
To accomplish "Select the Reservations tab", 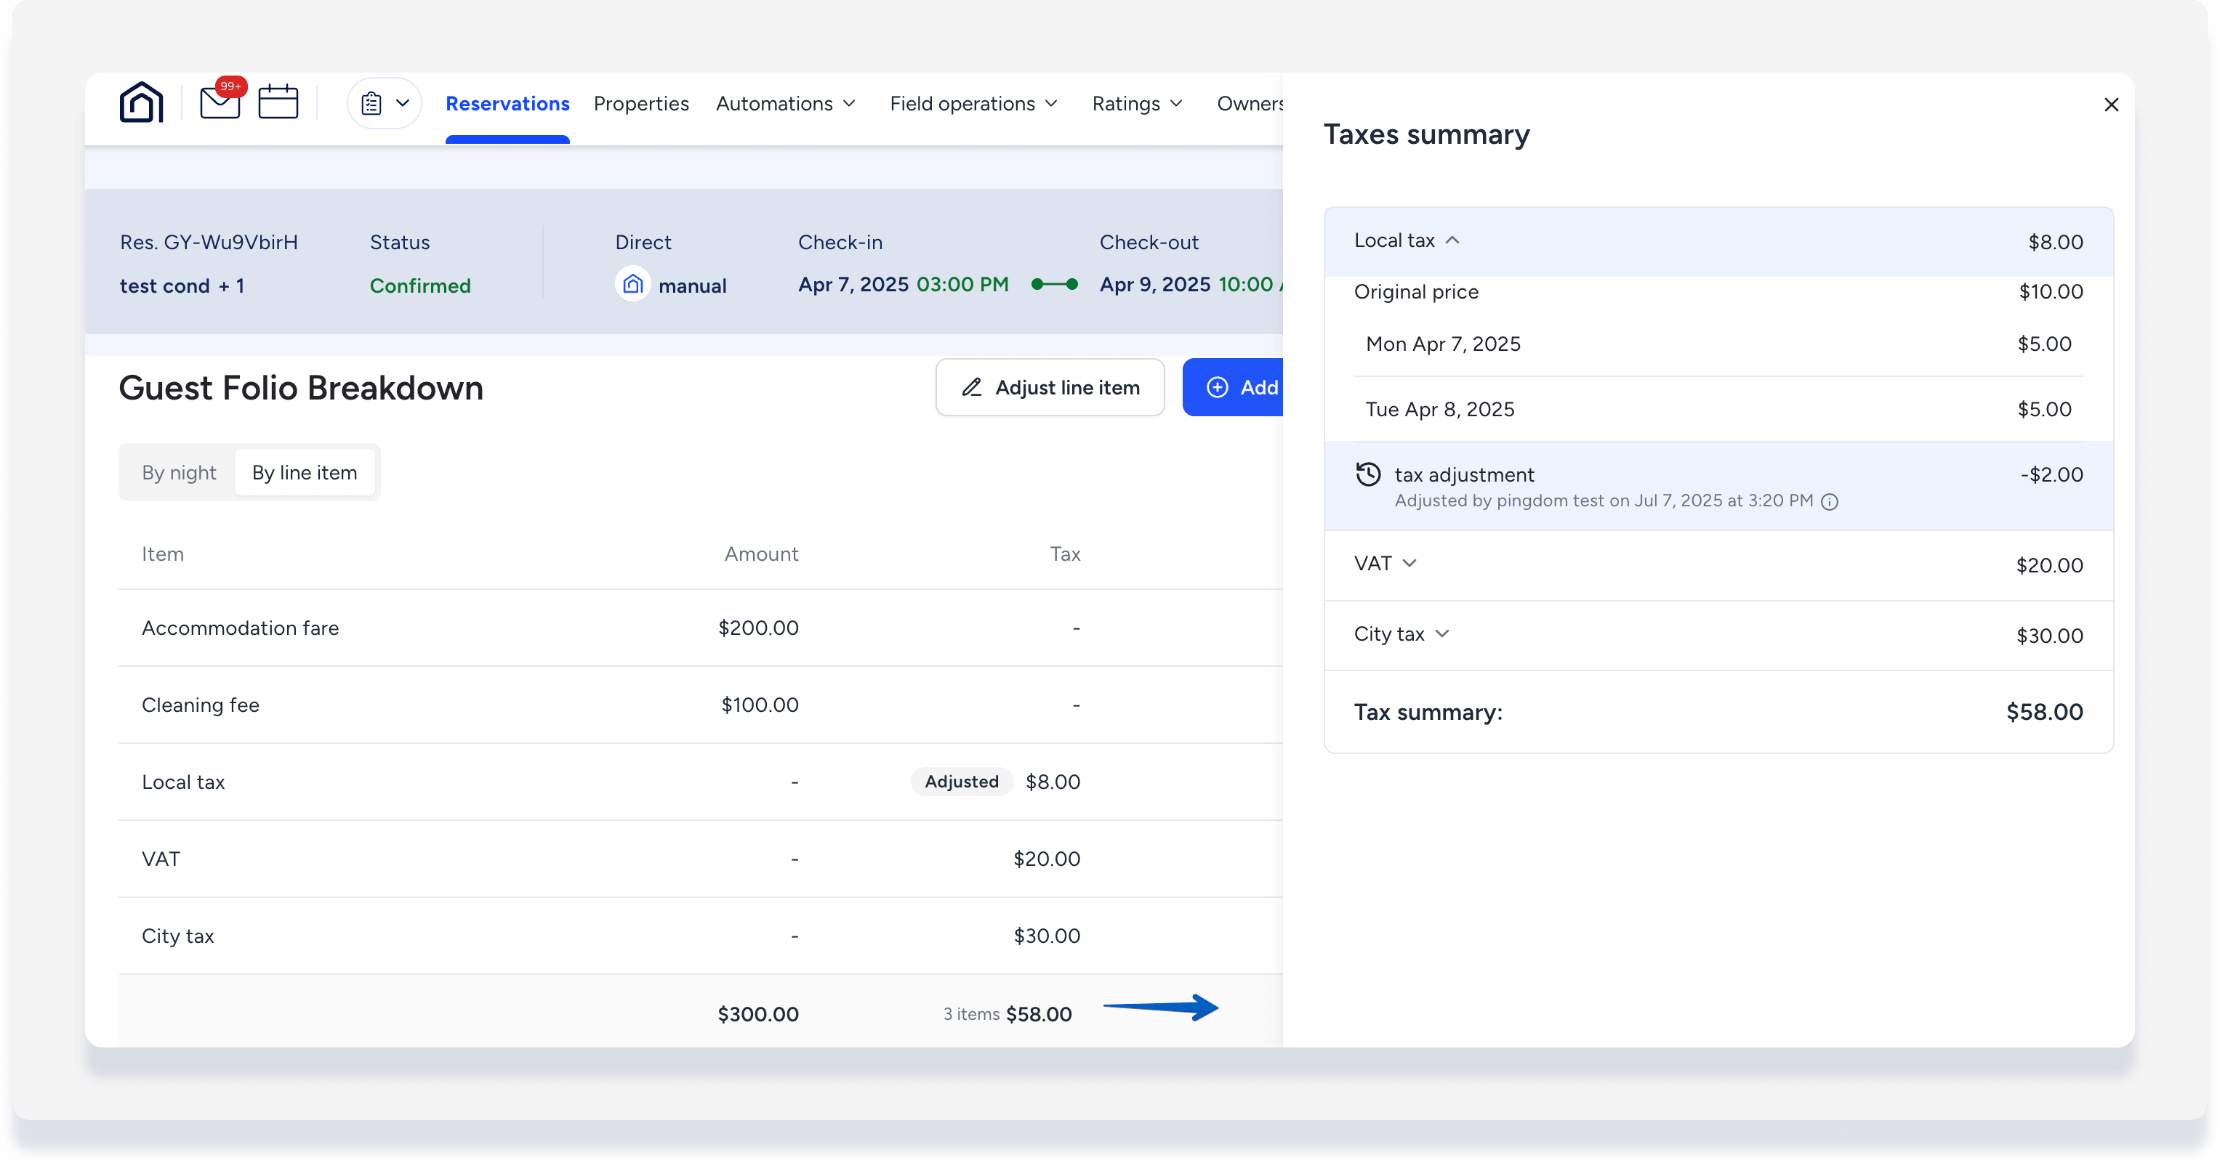I will pyautogui.click(x=507, y=103).
